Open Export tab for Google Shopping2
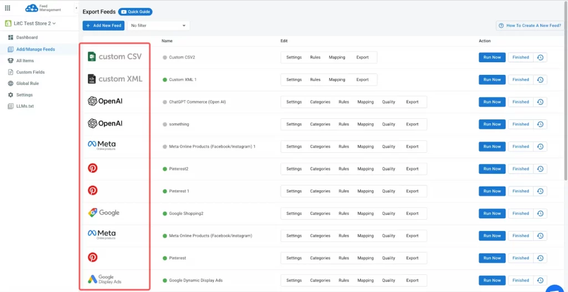568x292 pixels. [x=412, y=214]
